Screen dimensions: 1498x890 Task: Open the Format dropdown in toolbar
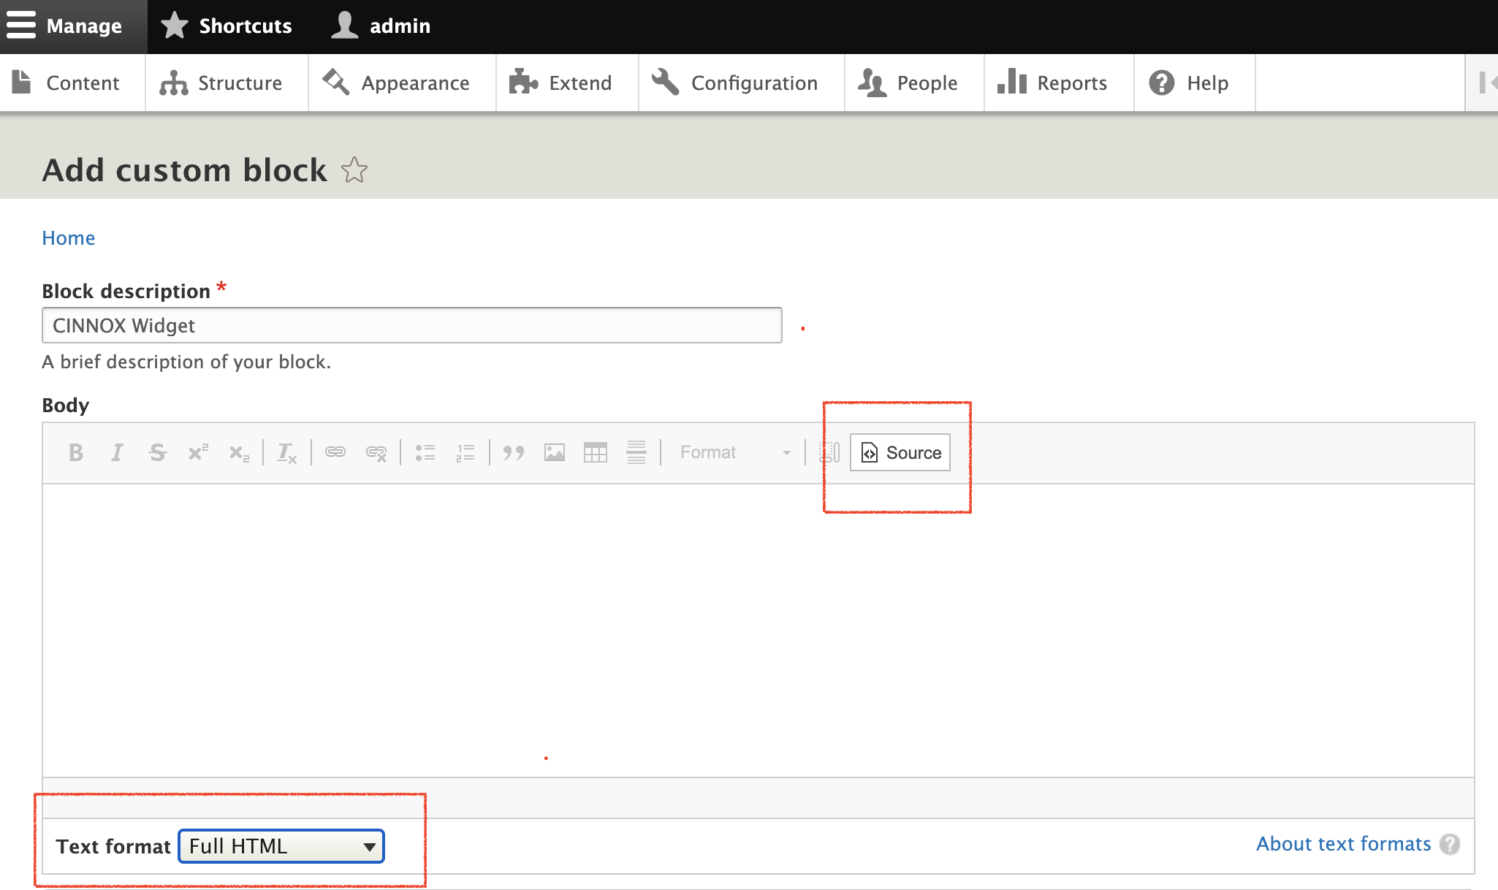(x=734, y=453)
